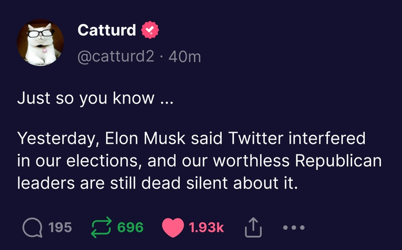Viewport: 402px width, 250px height.
Task: Open the cat with glasses profile avatar
Action: pos(40,43)
